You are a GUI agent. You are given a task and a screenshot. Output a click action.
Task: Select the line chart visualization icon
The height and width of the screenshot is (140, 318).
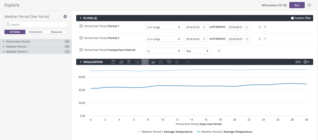click(145, 62)
